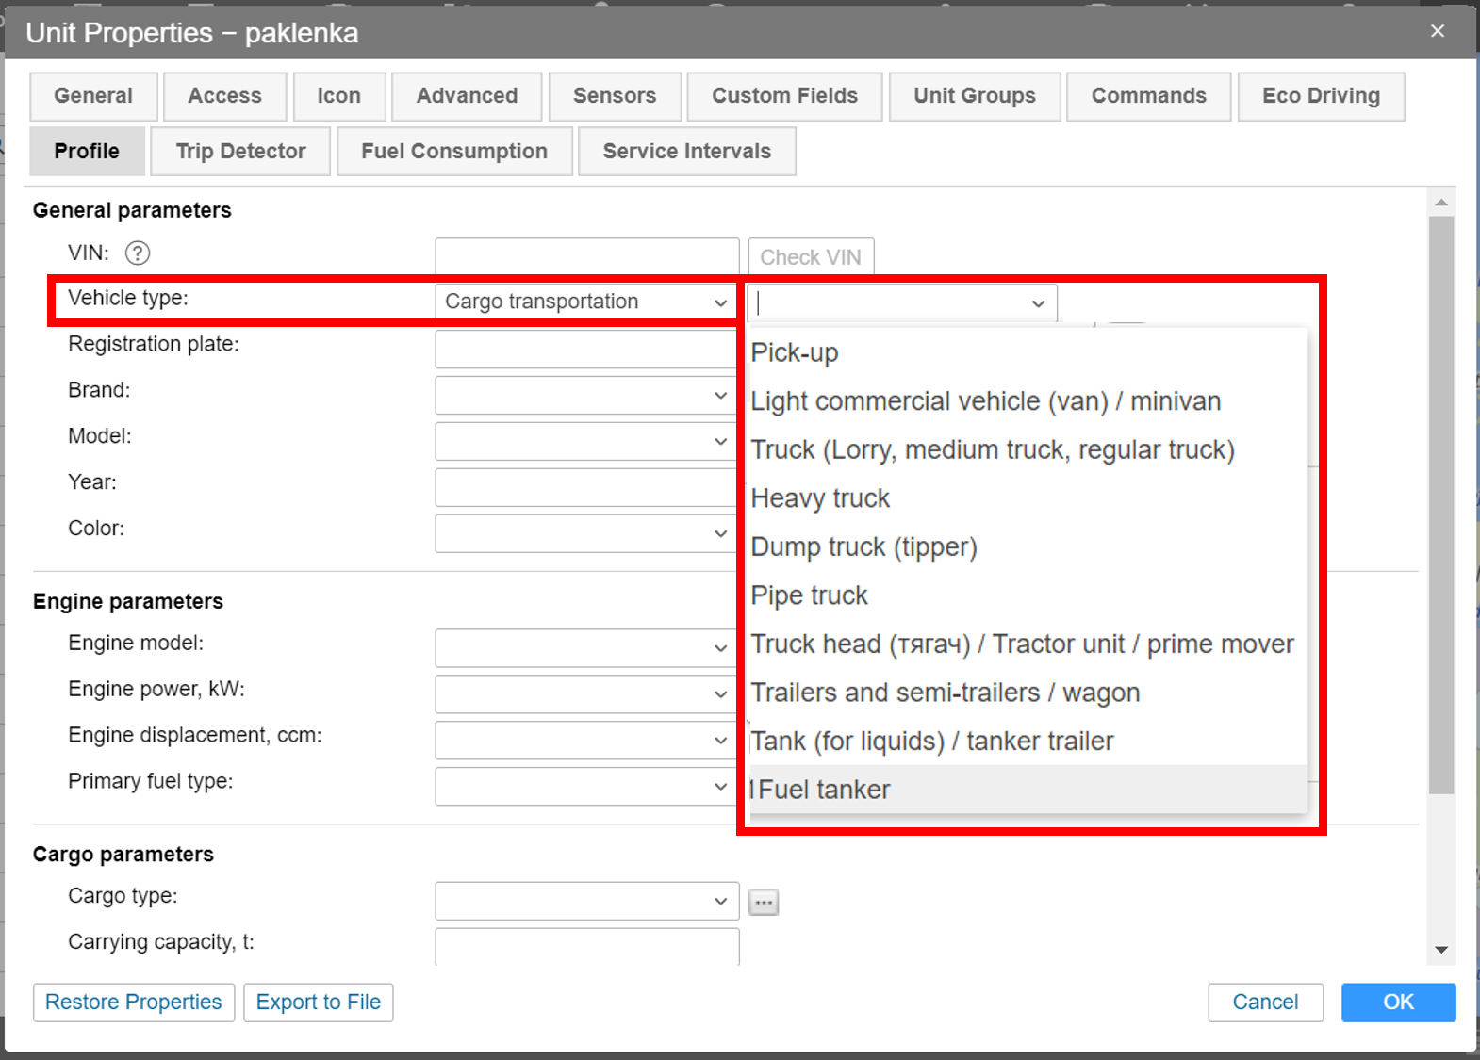
Task: Open the Primary fuel type dropdown
Action: (585, 786)
